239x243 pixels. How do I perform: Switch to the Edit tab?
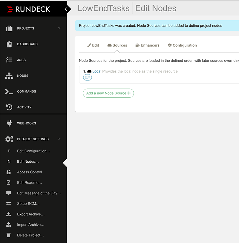pos(93,45)
